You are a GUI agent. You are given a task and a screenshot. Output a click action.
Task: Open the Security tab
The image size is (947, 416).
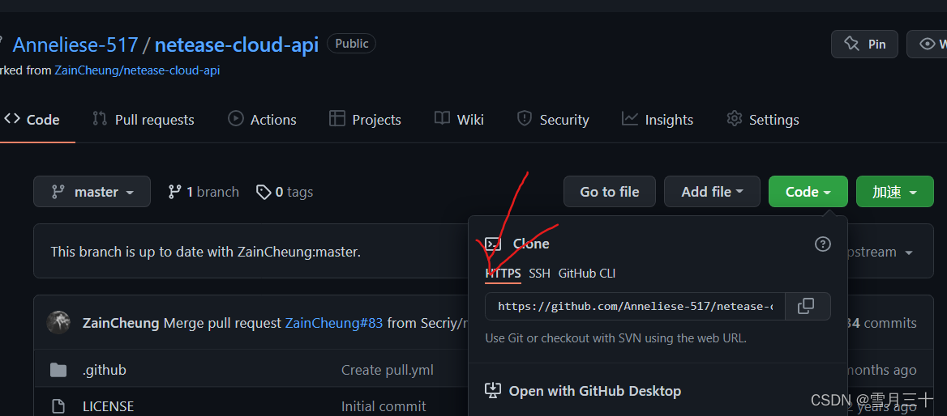click(x=553, y=119)
